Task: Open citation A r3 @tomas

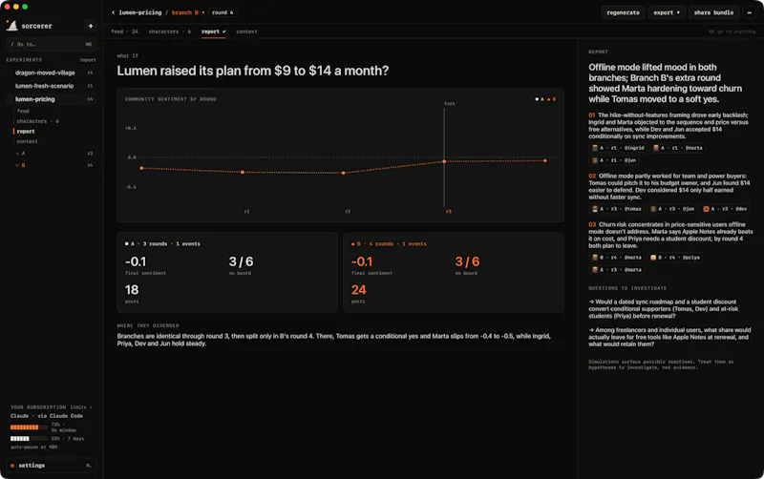Action: pos(616,209)
